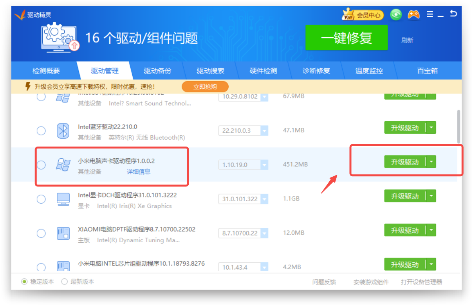Open the hamburger menu icon in title bar
This screenshot has height=306, width=473.
pos(430,14)
